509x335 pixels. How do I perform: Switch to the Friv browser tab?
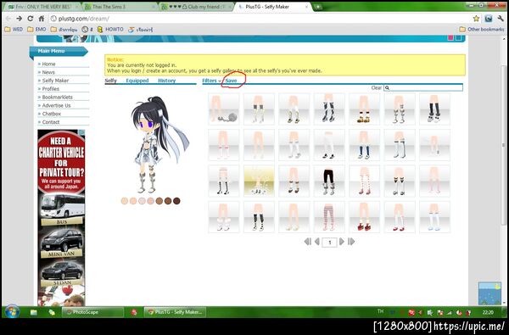tap(43, 7)
